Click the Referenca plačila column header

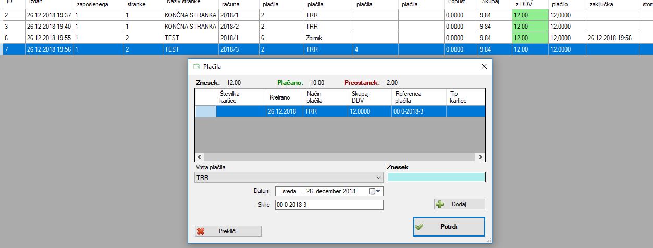418,97
